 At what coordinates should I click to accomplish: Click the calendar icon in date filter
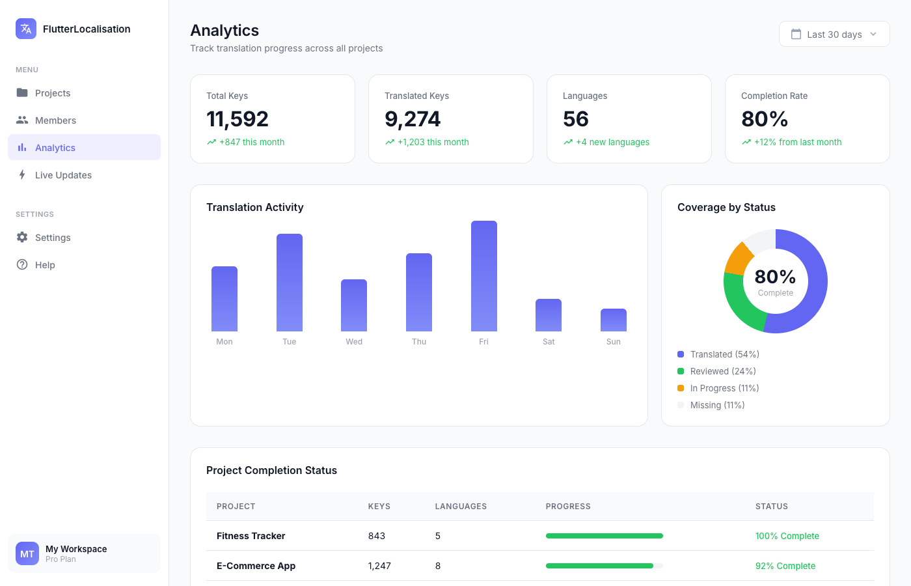[x=796, y=34]
